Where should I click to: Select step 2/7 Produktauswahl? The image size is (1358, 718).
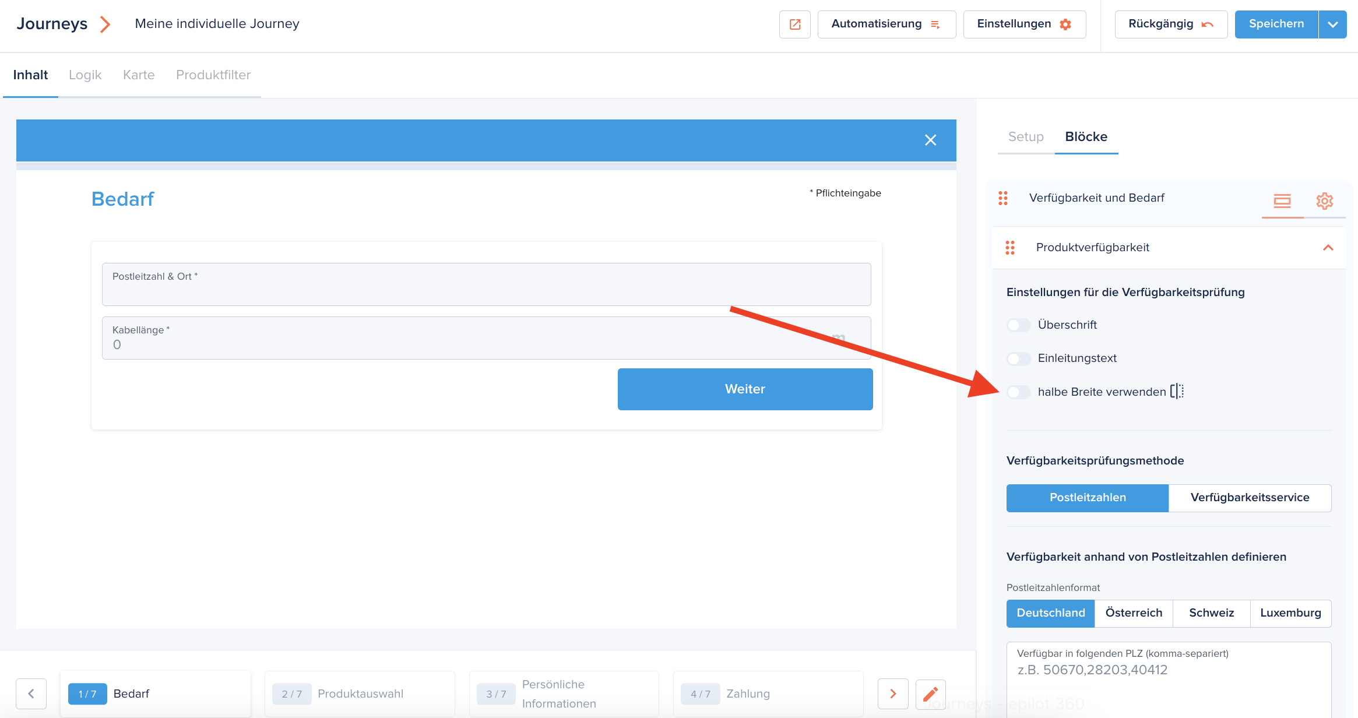pos(360,694)
